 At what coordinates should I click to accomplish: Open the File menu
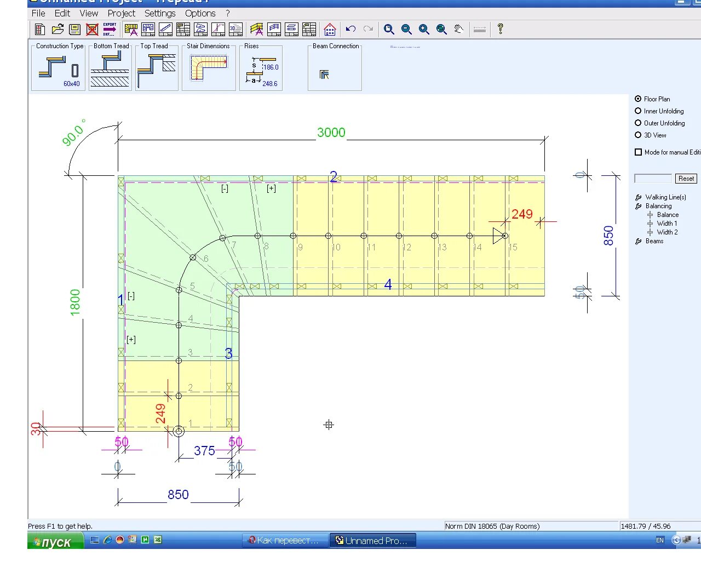38,13
